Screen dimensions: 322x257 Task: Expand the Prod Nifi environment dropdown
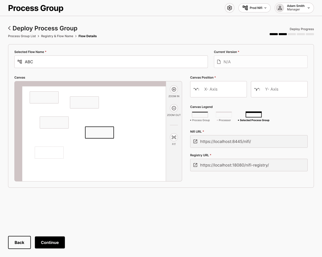[x=254, y=8]
